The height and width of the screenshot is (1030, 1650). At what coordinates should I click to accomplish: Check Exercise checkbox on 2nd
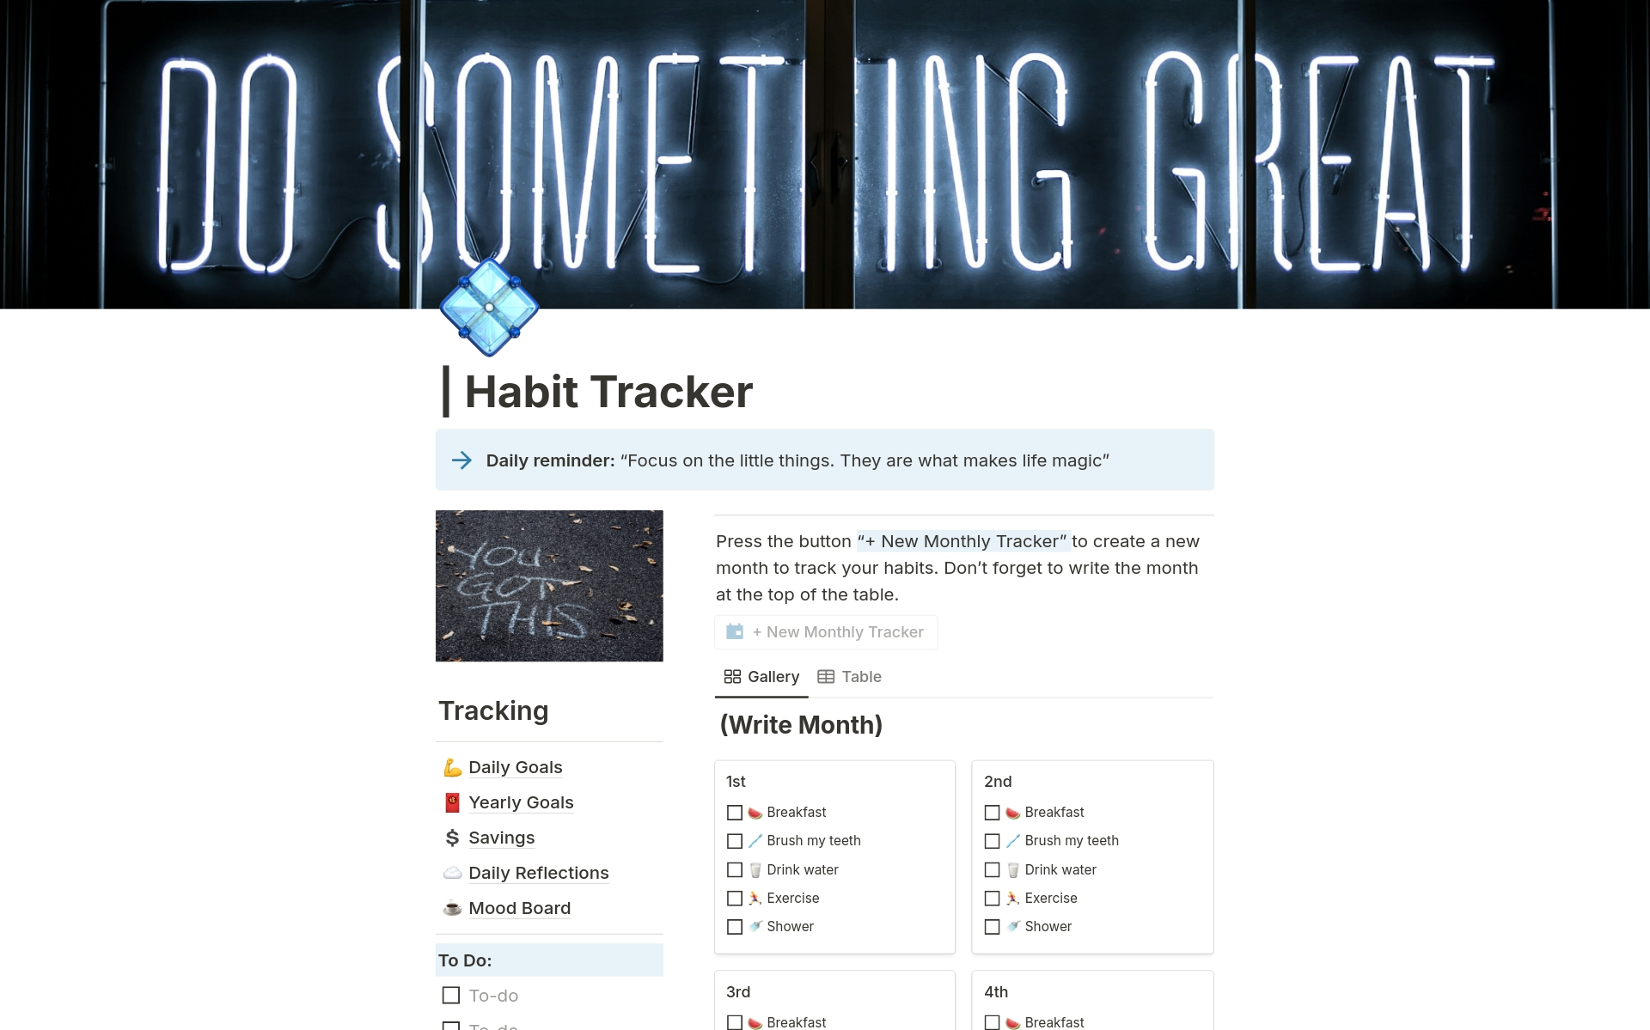993,897
